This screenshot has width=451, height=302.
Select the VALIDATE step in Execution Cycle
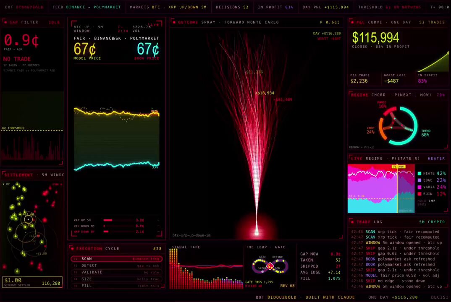[x=116, y=272]
